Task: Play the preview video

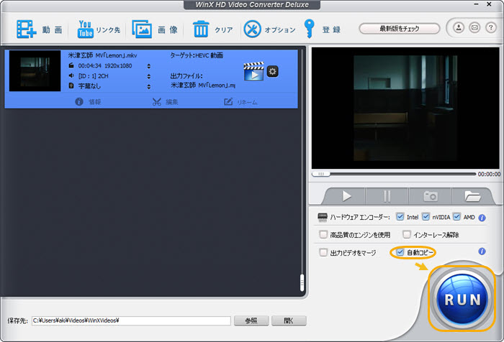Action: click(x=346, y=195)
